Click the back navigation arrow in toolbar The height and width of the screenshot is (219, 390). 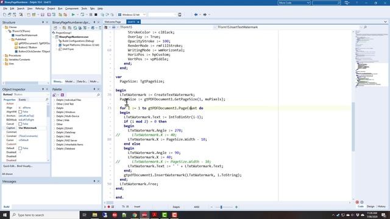click(x=196, y=15)
